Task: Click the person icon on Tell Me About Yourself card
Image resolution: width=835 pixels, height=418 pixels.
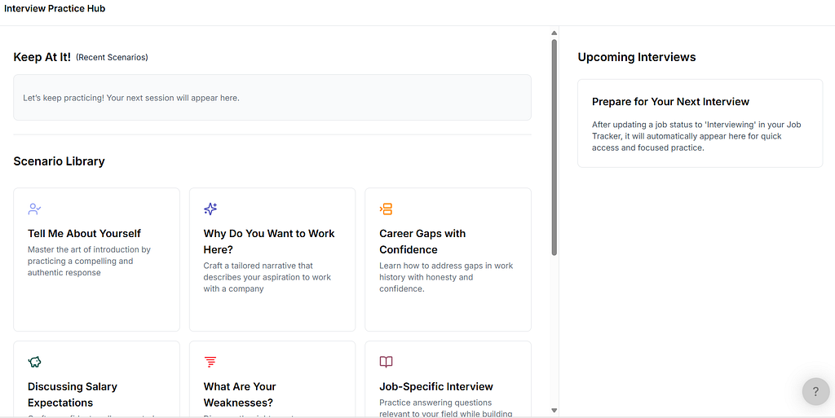Action: tap(34, 209)
